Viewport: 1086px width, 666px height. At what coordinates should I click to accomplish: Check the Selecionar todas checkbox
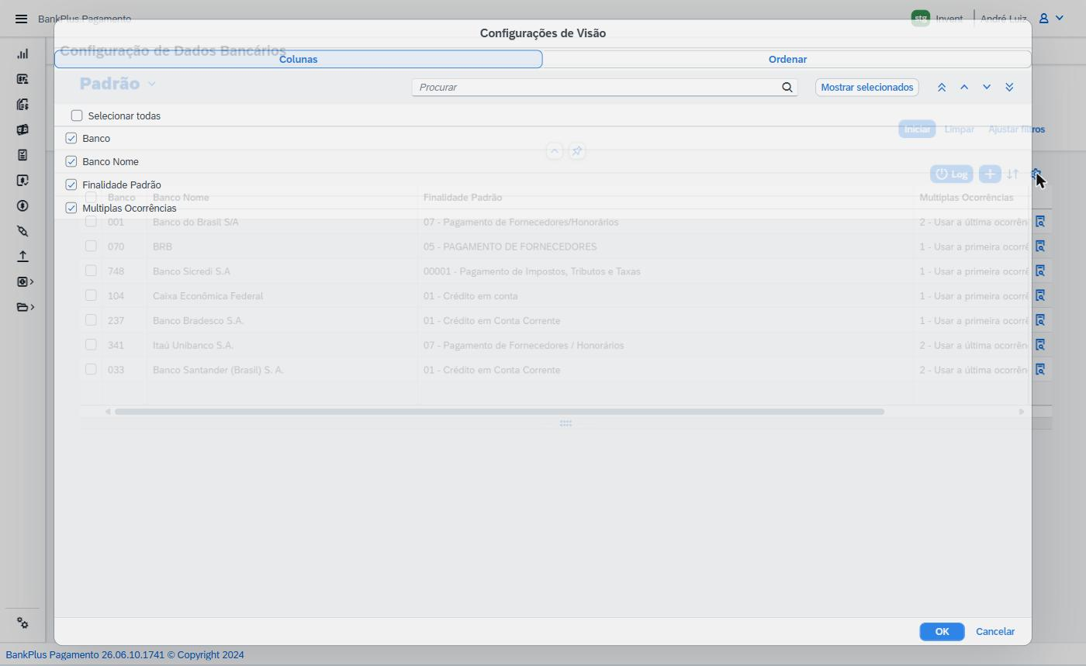coord(77,116)
